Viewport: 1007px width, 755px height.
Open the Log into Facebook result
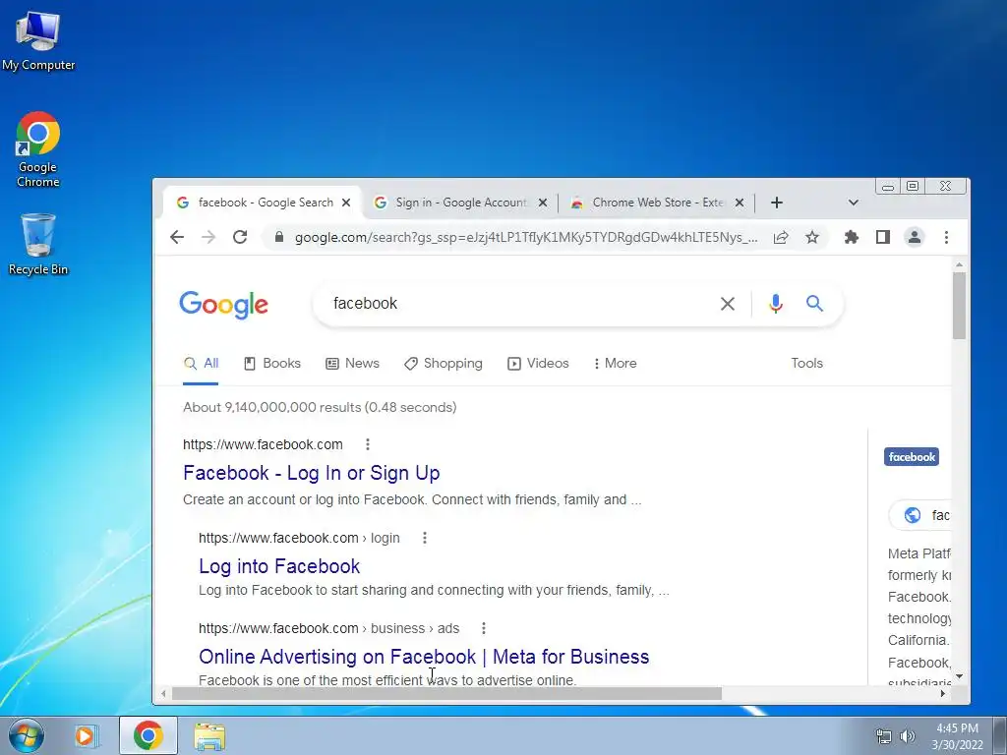coord(279,566)
